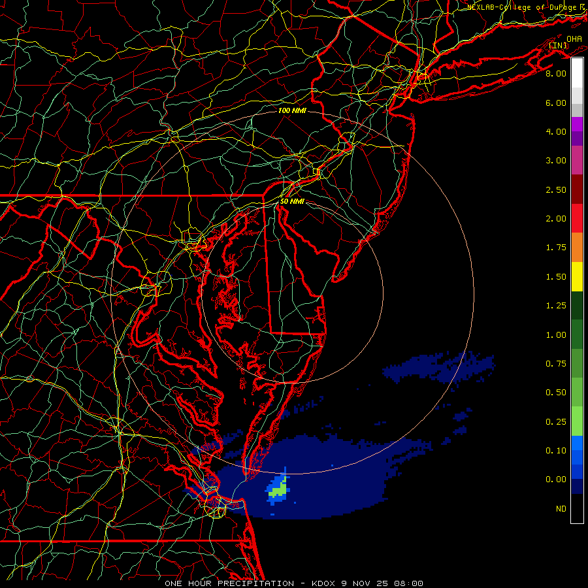The height and width of the screenshot is (588, 588).
Task: Pick the bright magenta swatch near 4.00
Action: pyautogui.click(x=577, y=124)
